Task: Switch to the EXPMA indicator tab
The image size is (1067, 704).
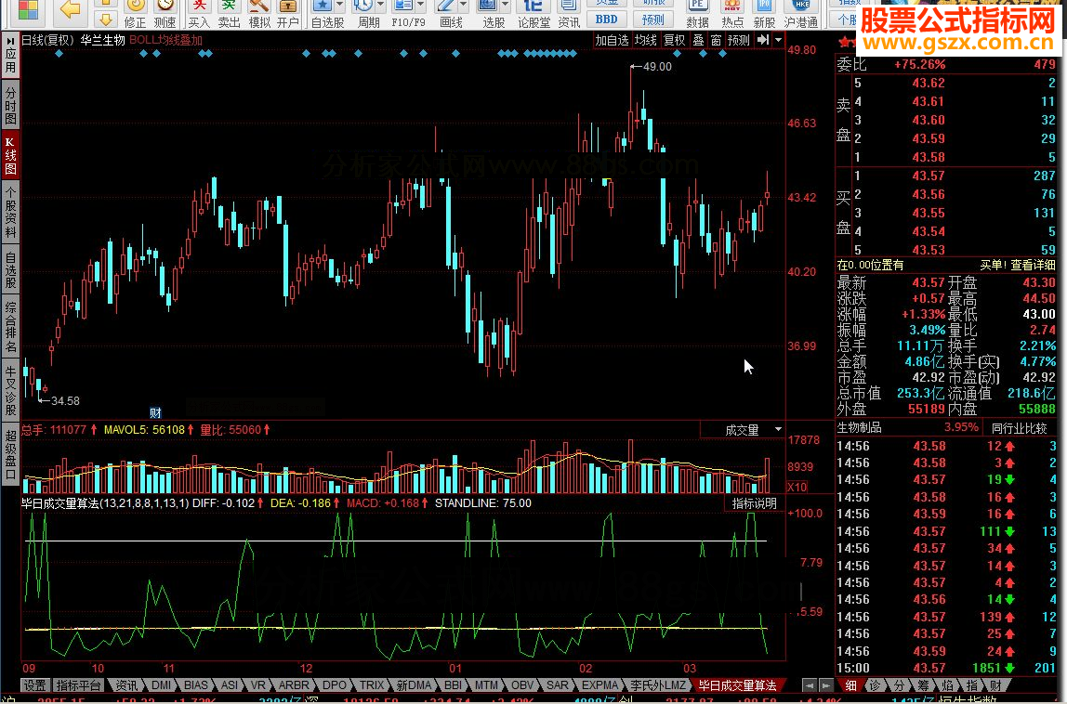Action: pyautogui.click(x=599, y=684)
